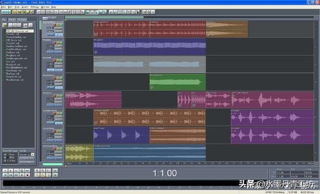
Task: Jump to session start with Go to Beginning button
Action: tap(6, 175)
